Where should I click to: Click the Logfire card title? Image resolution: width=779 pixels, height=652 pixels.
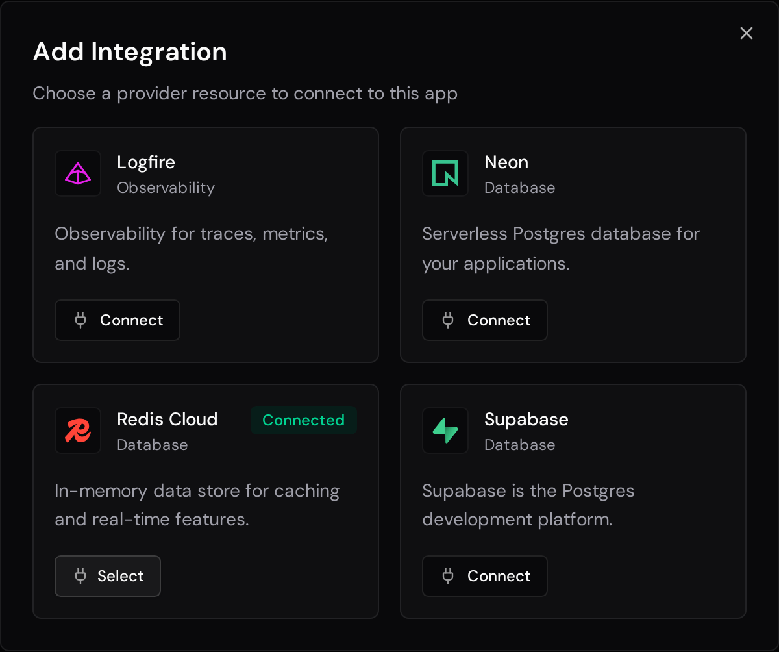coord(146,162)
